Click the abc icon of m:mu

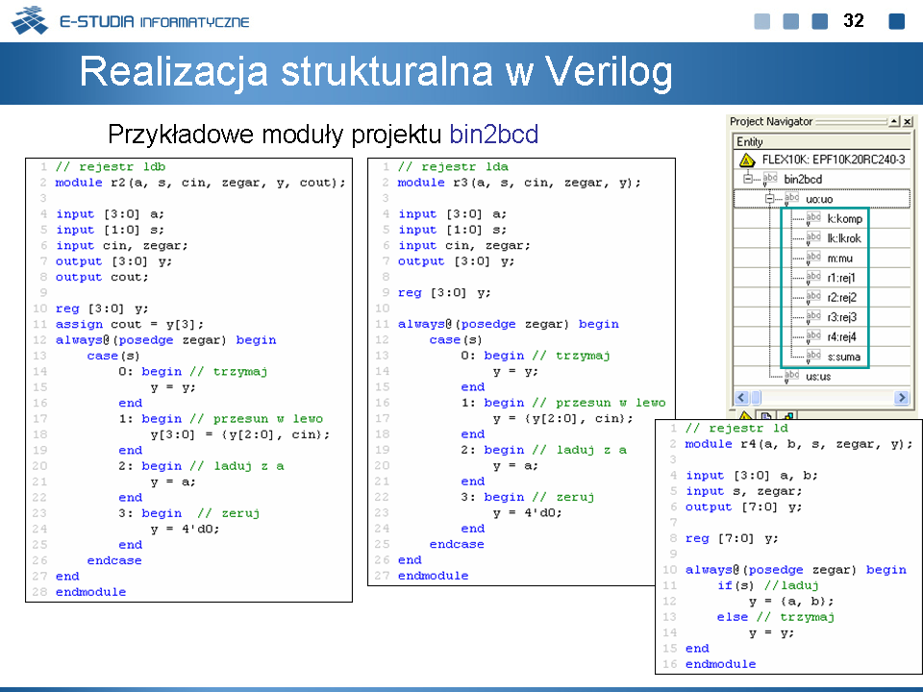click(813, 258)
